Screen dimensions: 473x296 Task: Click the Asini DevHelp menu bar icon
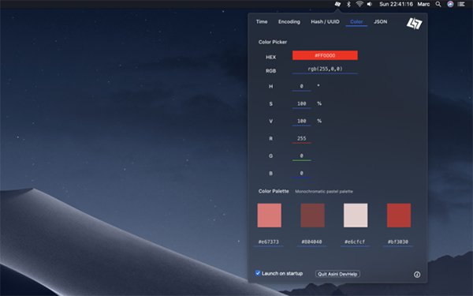click(338, 4)
